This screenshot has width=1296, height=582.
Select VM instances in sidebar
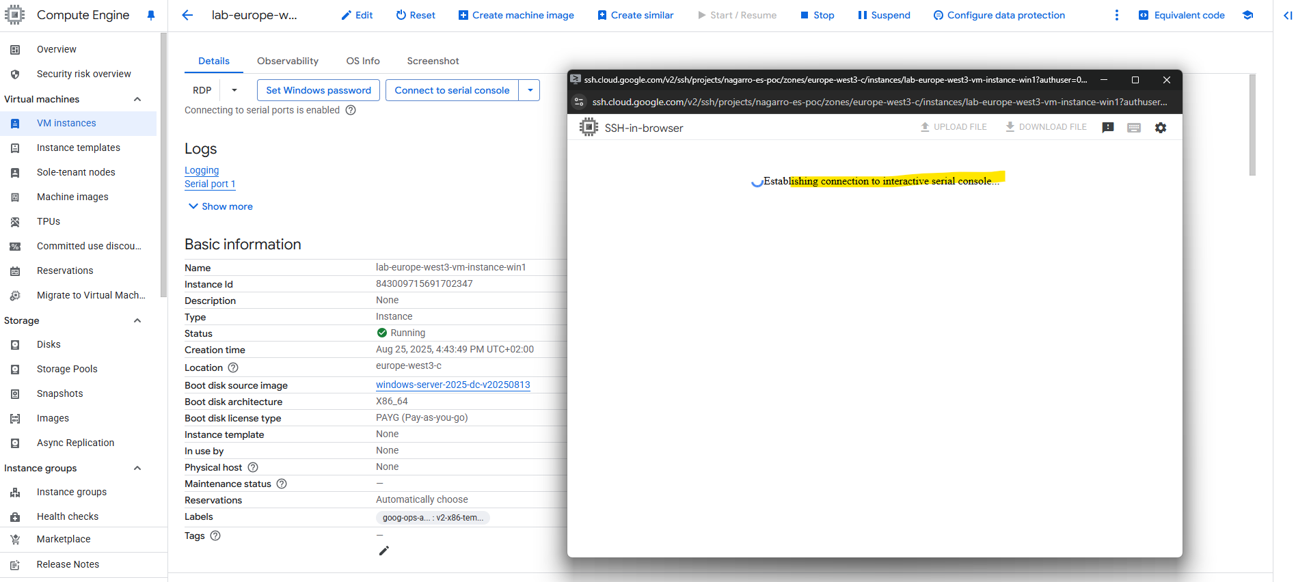coord(66,123)
